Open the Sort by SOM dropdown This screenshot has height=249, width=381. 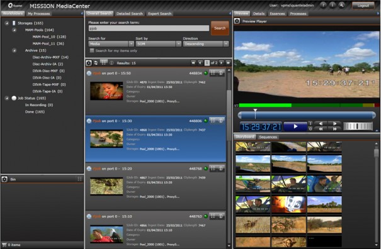159,43
